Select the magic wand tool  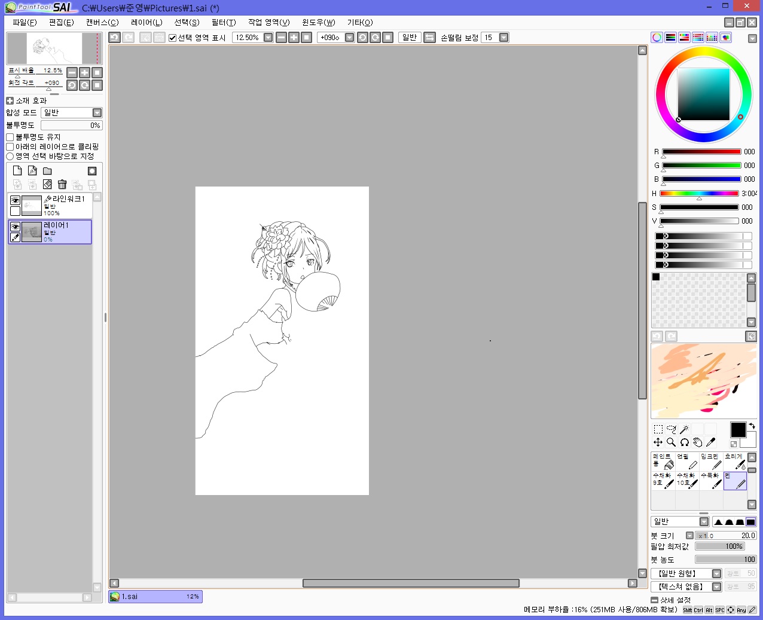[684, 429]
